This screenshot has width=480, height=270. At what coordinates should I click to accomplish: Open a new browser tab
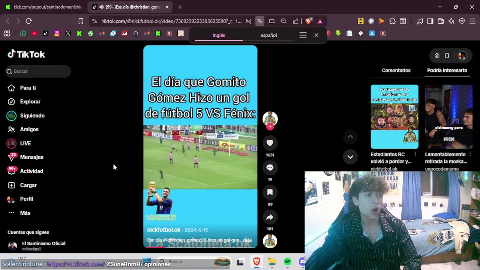coord(180,7)
